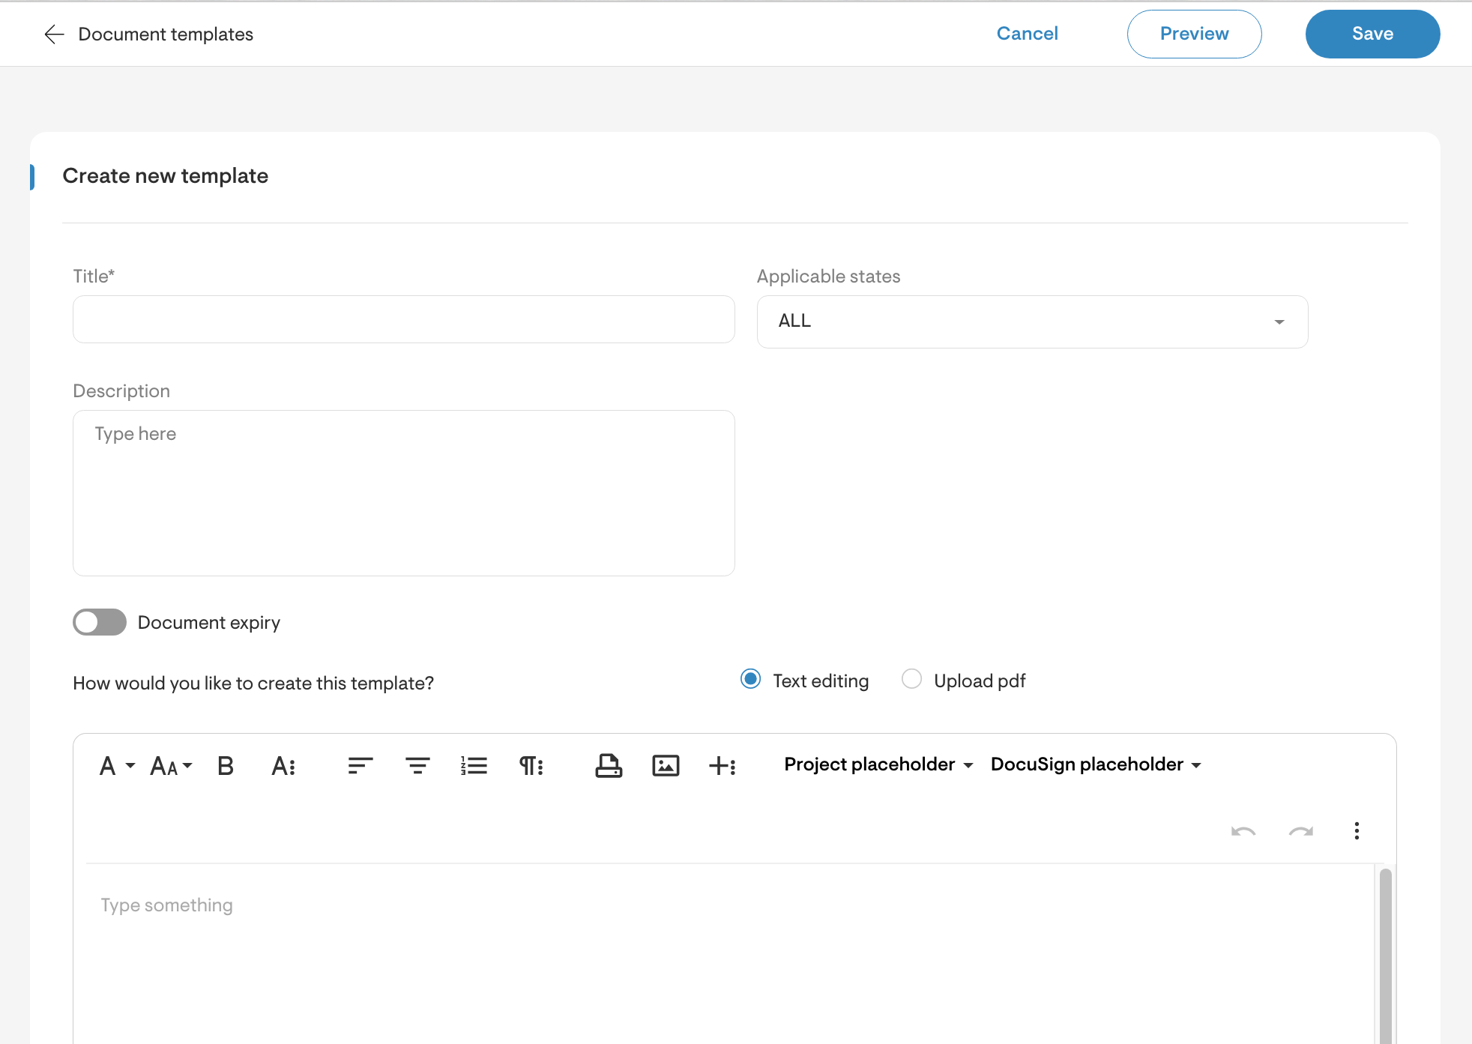This screenshot has height=1044, width=1472.
Task: Open more text options A icon
Action: (283, 766)
